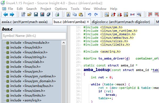
Task: Create a new file from toolbar
Action: click(x=23, y=14)
